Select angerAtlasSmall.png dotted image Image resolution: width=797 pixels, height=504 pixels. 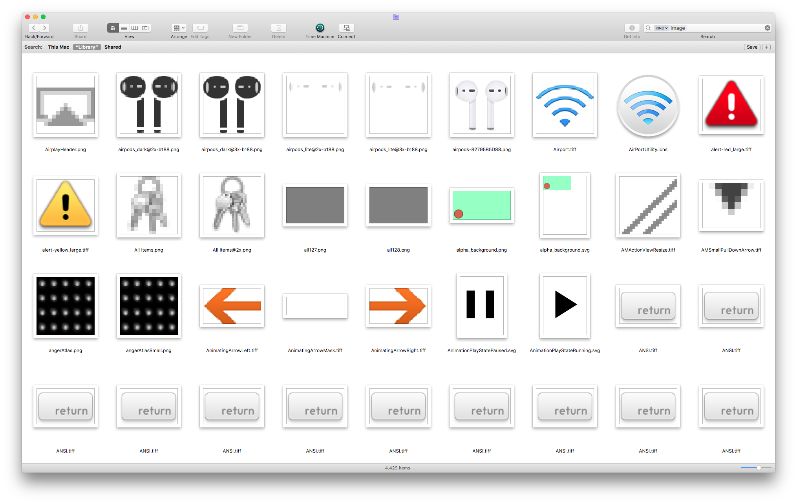[149, 306]
